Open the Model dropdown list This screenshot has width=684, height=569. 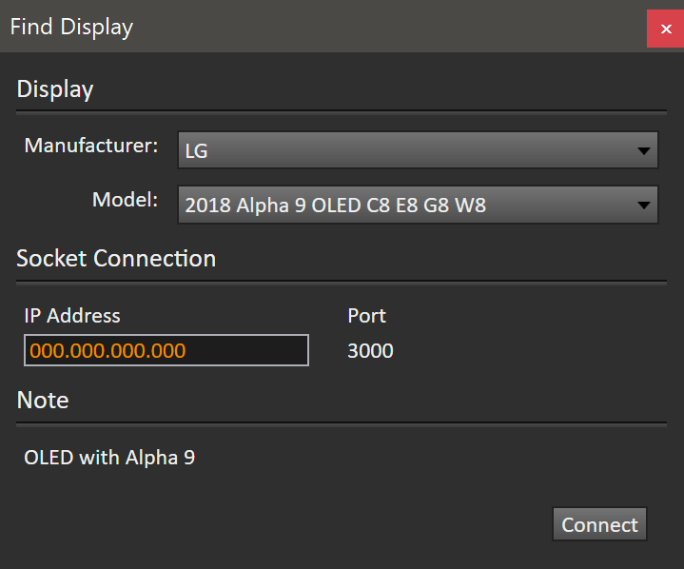click(x=418, y=205)
